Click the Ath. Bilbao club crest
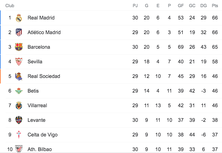 pos(19,149)
